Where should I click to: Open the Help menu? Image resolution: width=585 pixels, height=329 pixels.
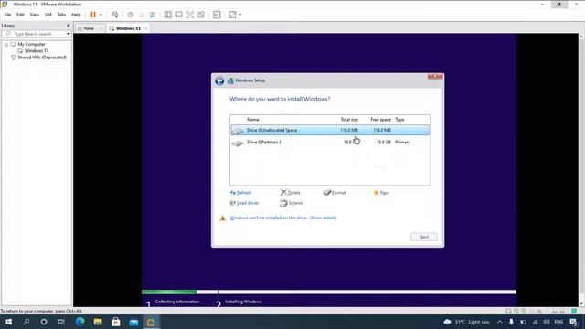point(76,15)
